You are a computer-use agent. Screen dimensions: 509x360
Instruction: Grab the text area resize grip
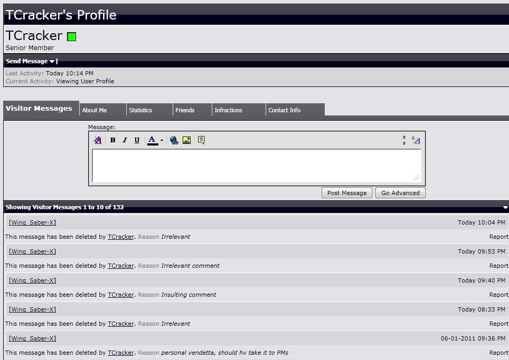point(416,178)
